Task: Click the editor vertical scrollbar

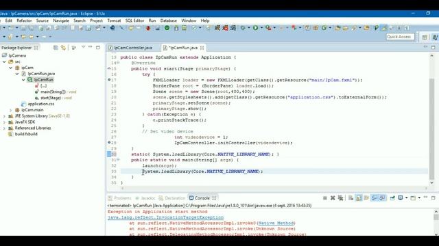Action: (431, 120)
